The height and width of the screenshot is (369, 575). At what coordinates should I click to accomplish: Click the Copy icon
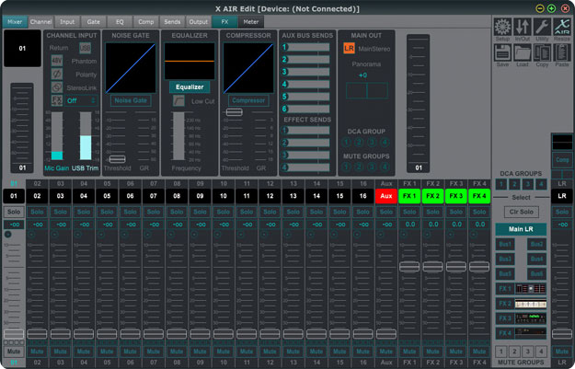[542, 52]
